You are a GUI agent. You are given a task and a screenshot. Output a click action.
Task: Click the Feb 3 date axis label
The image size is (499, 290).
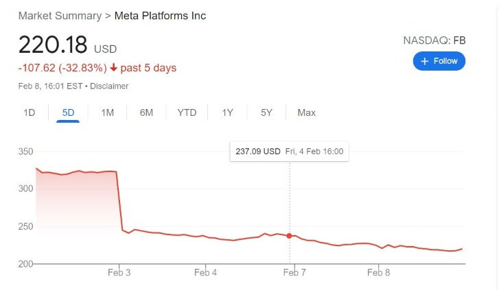[x=119, y=272]
